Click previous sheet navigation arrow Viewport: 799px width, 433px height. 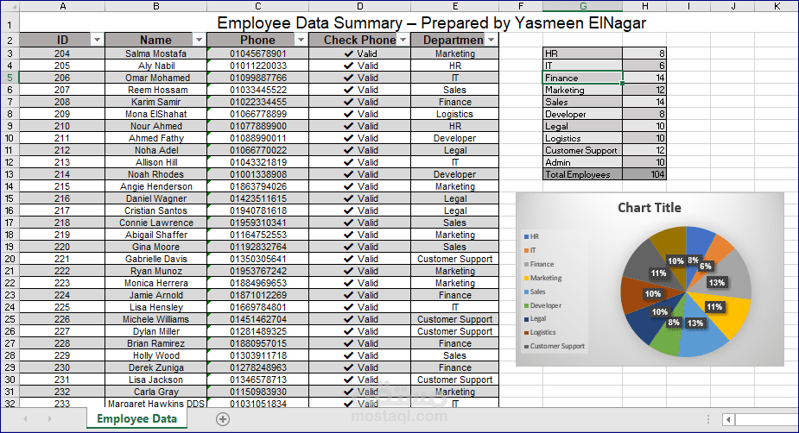25,418
